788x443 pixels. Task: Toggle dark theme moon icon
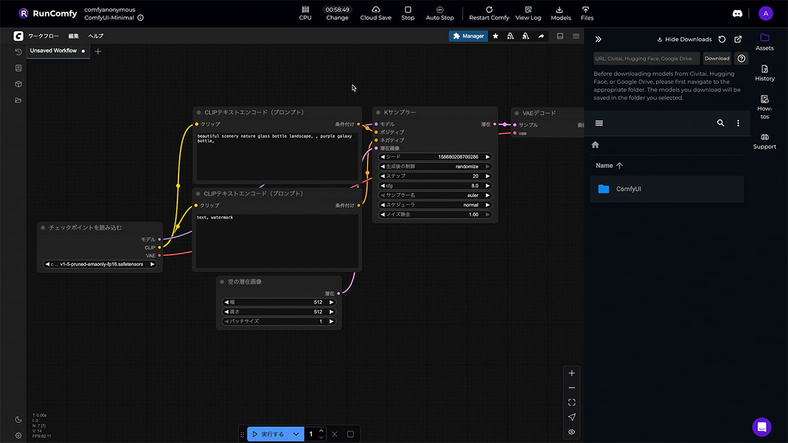point(18,420)
